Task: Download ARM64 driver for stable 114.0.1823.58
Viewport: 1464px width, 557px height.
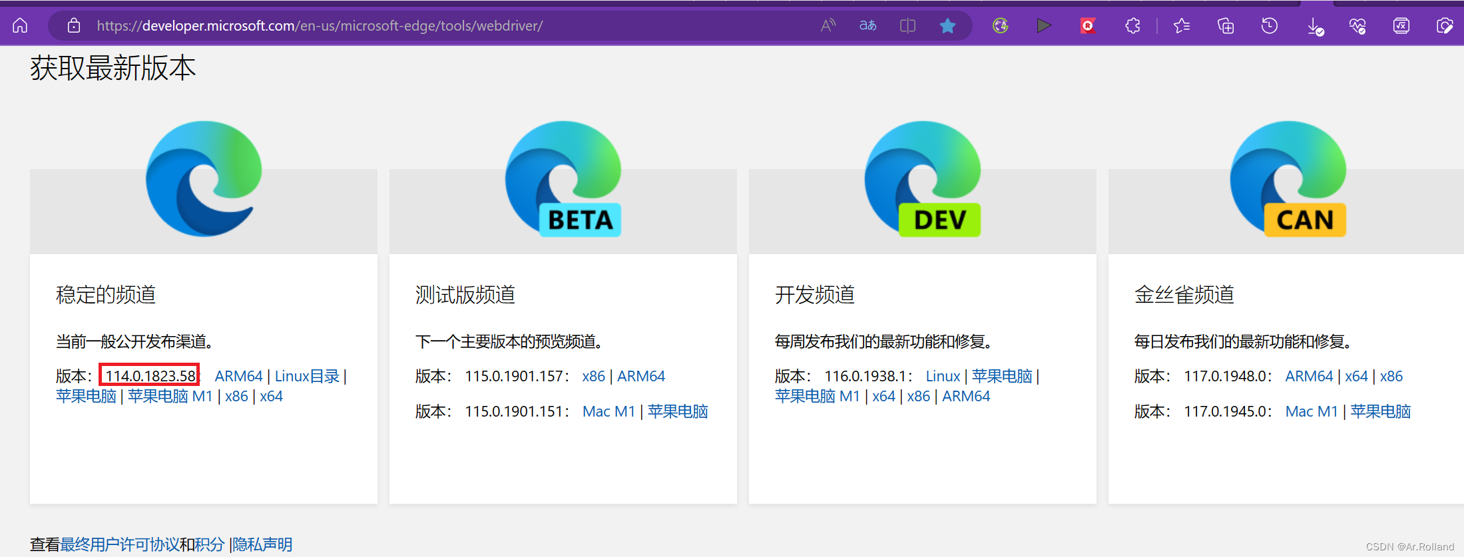Action: (x=238, y=376)
